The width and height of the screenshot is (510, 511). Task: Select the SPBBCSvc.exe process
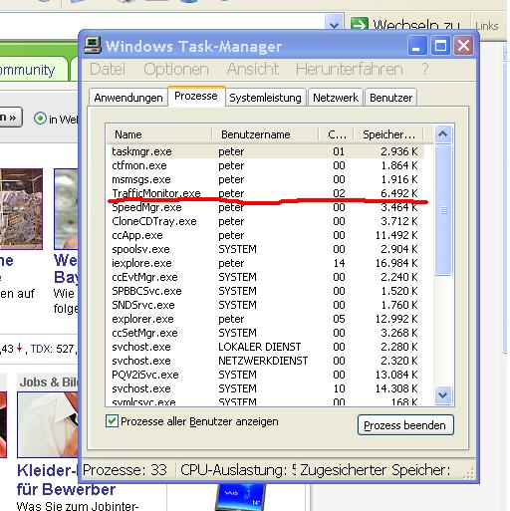tap(265, 291)
